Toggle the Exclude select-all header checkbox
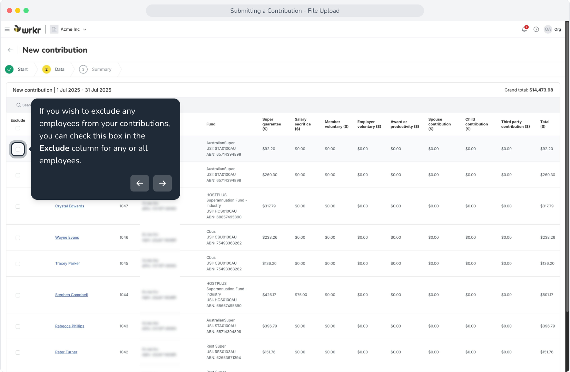This screenshot has height=372, width=570. pyautogui.click(x=18, y=128)
